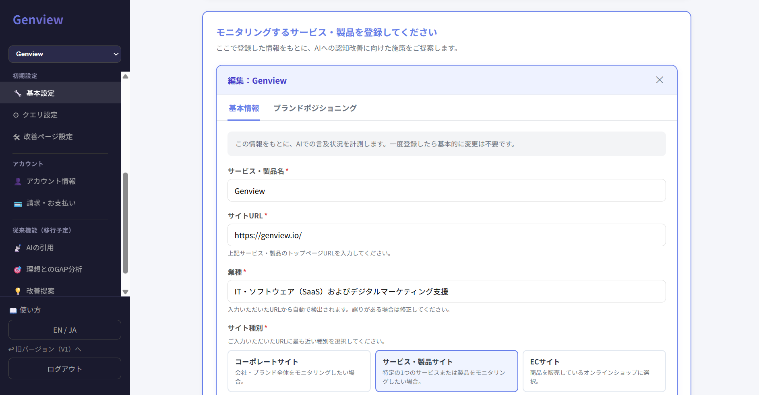Viewport: 759px width, 395px height.
Task: Open the 使い方 guide link
Action: point(25,310)
